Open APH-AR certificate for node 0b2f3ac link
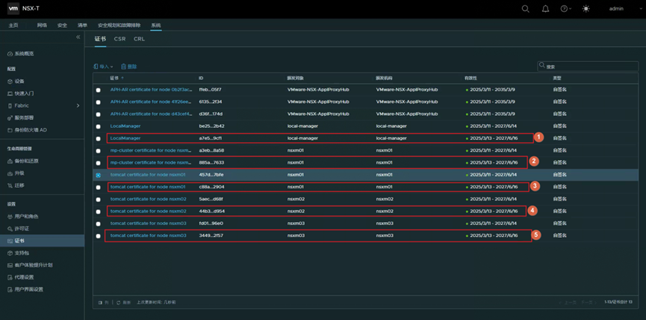The width and height of the screenshot is (646, 320). (151, 90)
